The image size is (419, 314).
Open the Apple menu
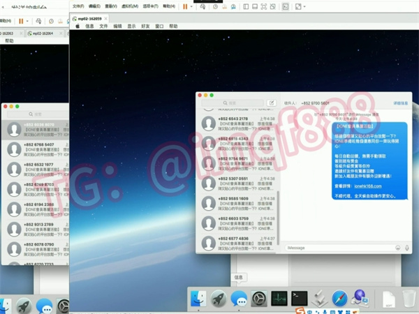77,26
